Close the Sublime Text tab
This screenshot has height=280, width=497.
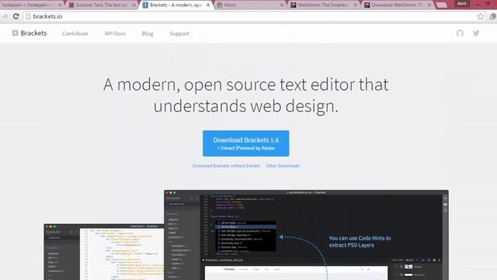tap(134, 5)
